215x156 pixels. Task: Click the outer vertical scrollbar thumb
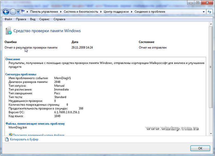[x=211, y=67]
